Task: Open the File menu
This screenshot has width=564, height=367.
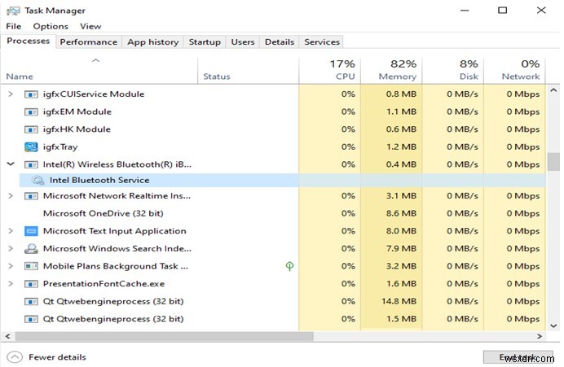Action: pyautogui.click(x=14, y=26)
